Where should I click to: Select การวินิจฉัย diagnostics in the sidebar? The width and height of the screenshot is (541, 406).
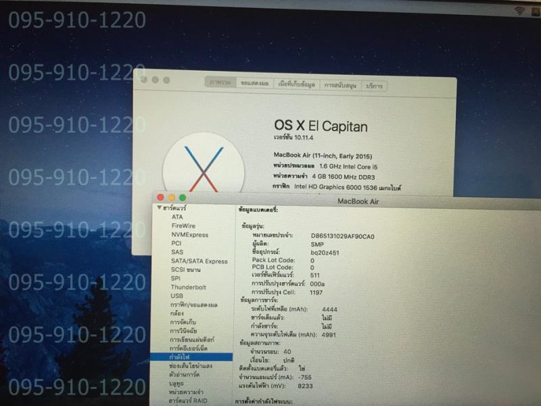(183, 330)
